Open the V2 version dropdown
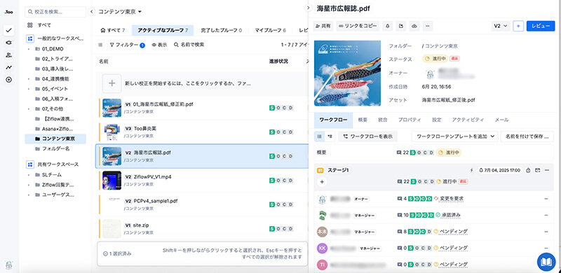561x273 pixels. click(501, 26)
